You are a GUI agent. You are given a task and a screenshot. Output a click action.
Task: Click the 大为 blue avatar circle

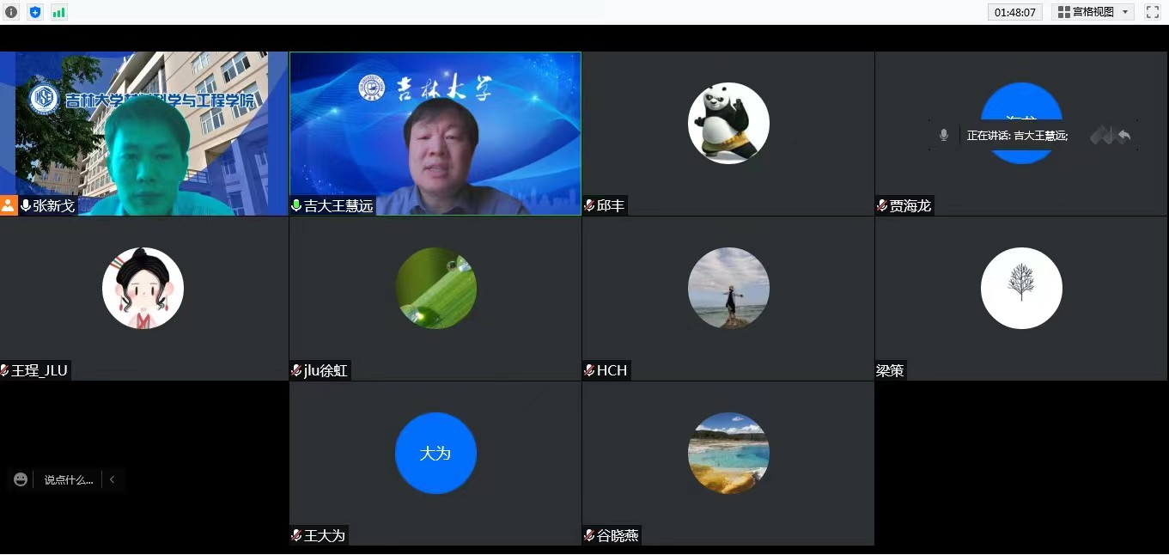click(435, 454)
